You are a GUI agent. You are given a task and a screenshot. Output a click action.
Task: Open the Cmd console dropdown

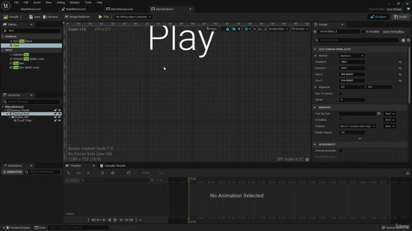(40, 228)
